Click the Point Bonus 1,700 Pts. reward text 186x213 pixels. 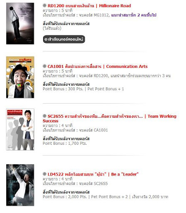point(65,143)
